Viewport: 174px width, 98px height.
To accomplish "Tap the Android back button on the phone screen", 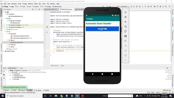I will coord(92,74).
